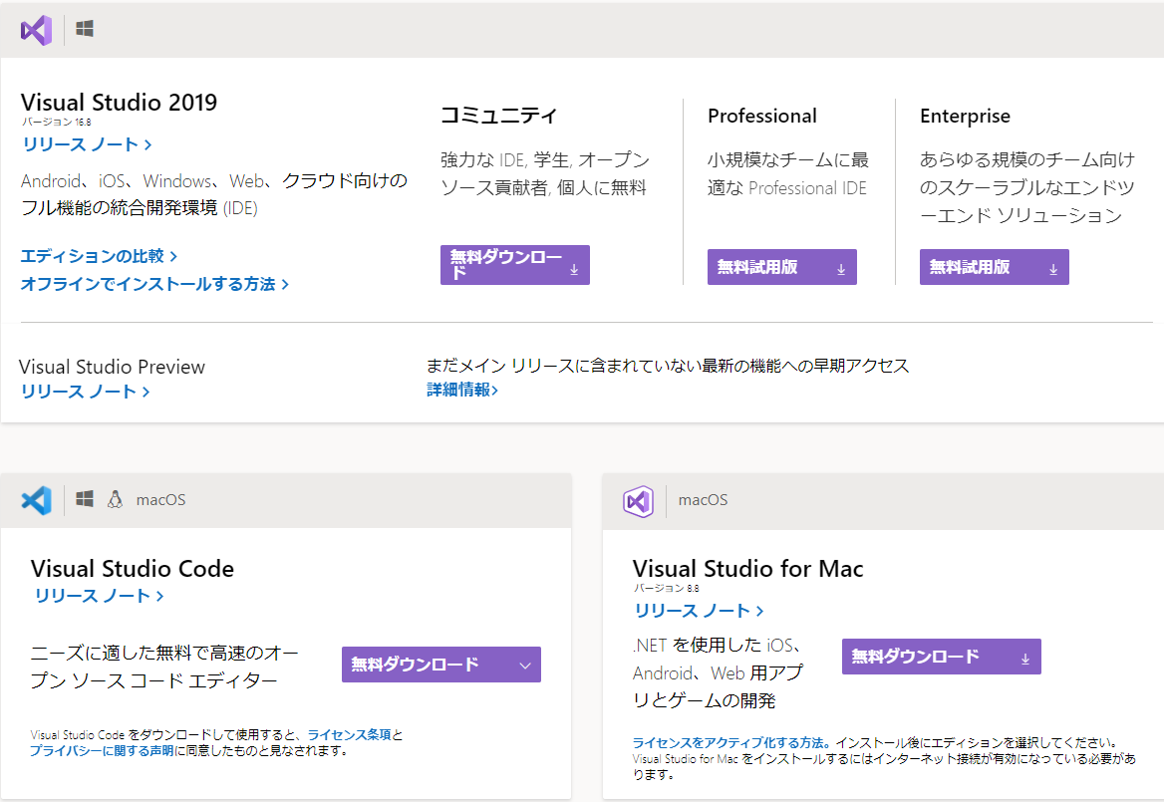1164x802 pixels.
Task: Start the Enterprise 無料試用版 download
Action: [994, 267]
